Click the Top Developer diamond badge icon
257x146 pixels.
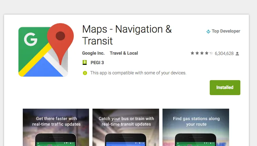coord(208,31)
